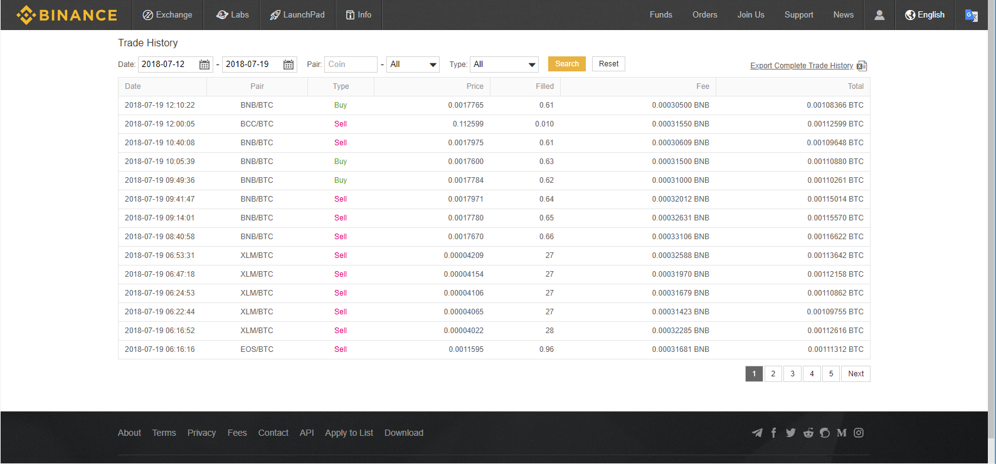
Task: Open the LaunchPad menu item
Action: (x=297, y=15)
